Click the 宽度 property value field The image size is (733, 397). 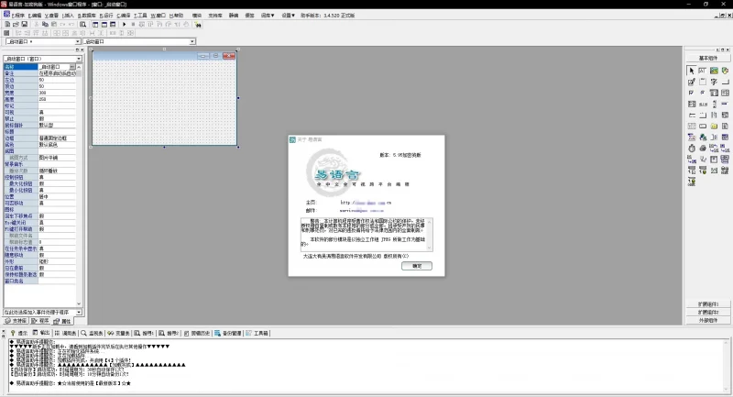(60, 93)
